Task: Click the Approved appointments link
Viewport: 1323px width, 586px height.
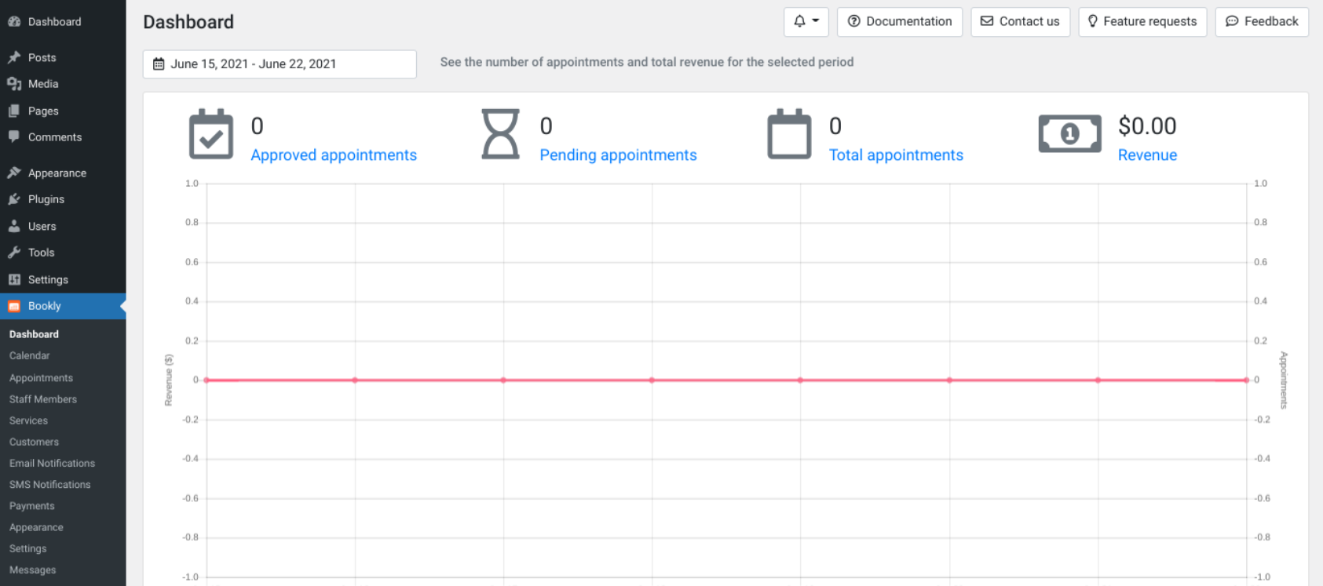Action: tap(334, 155)
